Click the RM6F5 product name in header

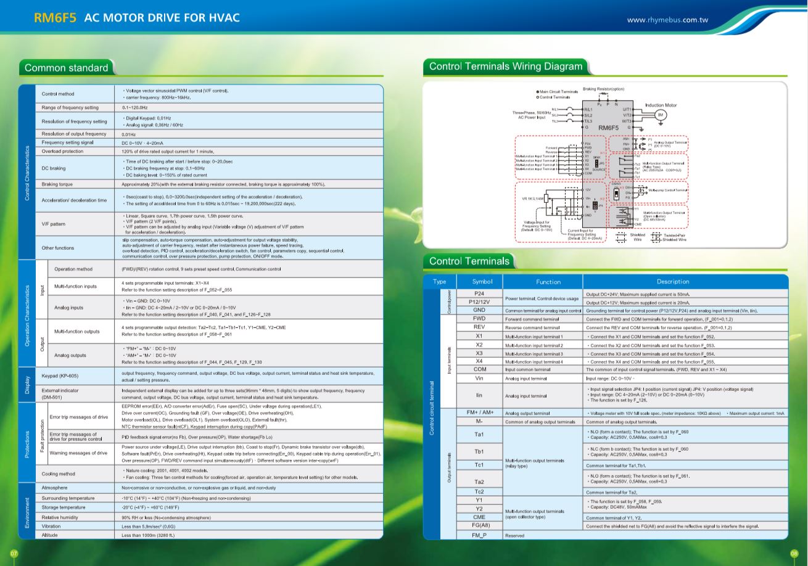pos(56,18)
